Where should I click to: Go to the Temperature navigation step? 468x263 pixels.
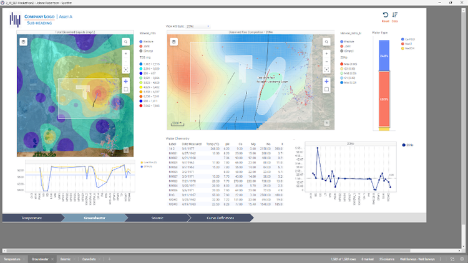coord(32,218)
